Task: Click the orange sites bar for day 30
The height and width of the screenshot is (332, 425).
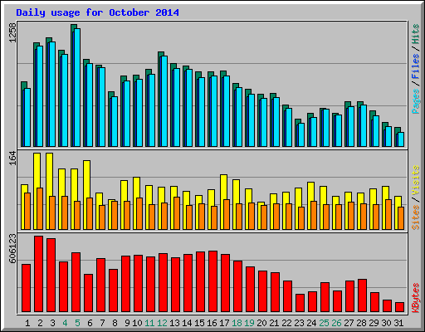Action: click(x=388, y=214)
